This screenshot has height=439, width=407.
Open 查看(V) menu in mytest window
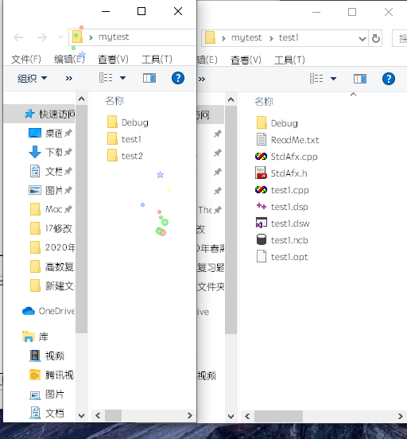pyautogui.click(x=113, y=59)
